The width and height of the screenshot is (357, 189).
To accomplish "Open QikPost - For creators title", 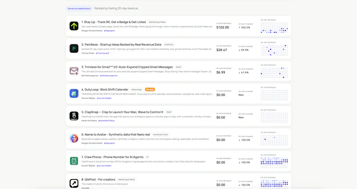I will click(x=98, y=179).
